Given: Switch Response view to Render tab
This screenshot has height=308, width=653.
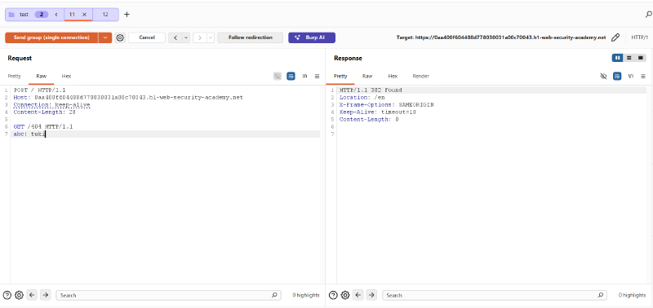Looking at the screenshot, I should point(420,77).
